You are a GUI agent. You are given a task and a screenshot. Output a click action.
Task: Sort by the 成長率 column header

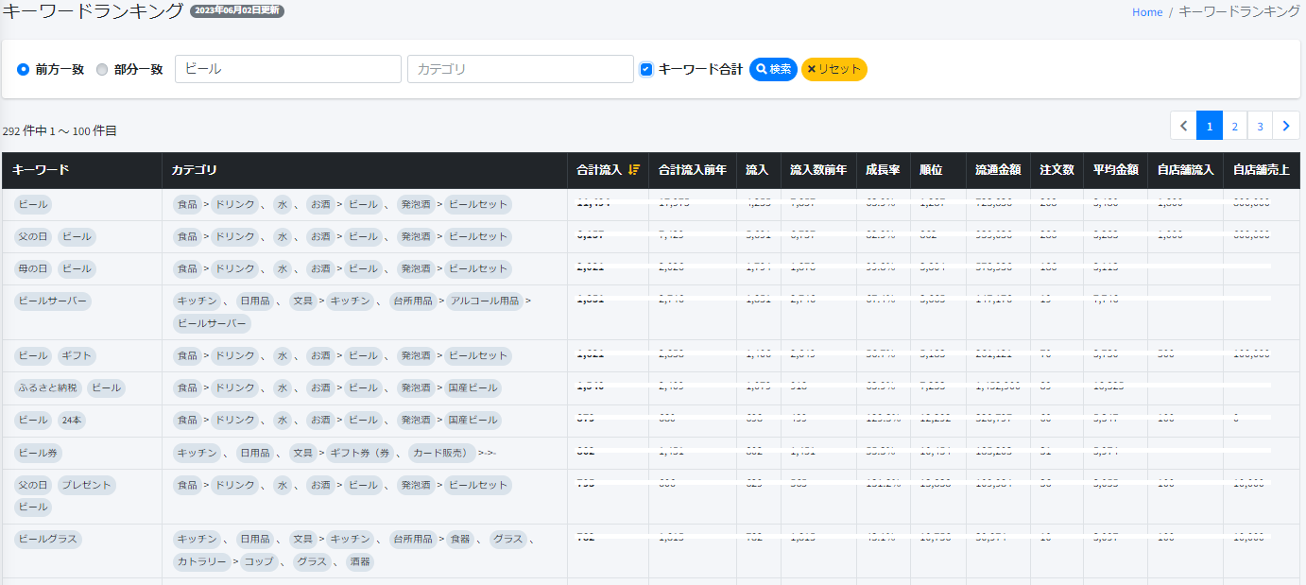[x=883, y=170]
